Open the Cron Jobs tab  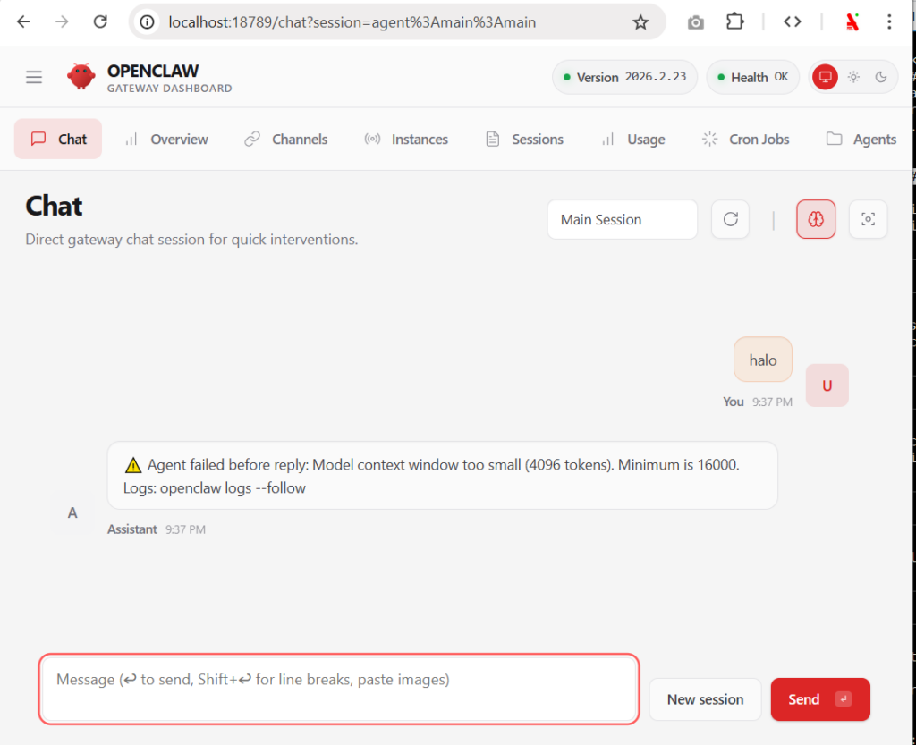coord(746,139)
